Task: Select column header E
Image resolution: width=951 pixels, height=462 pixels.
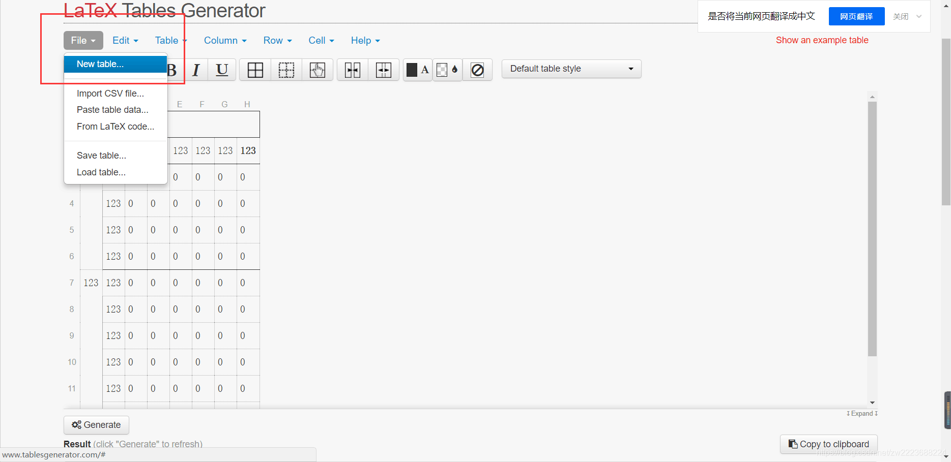Action: pyautogui.click(x=180, y=104)
